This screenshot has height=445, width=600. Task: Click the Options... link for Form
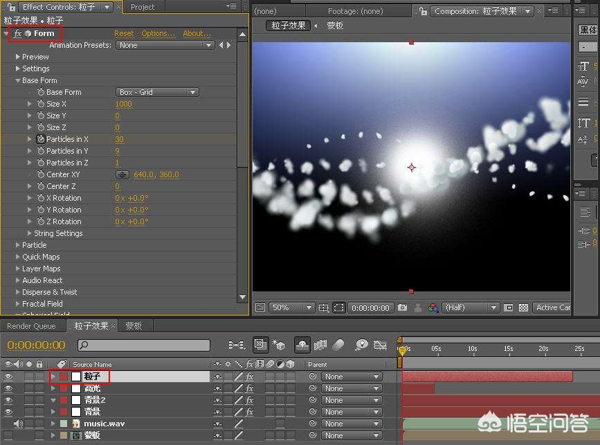(158, 33)
